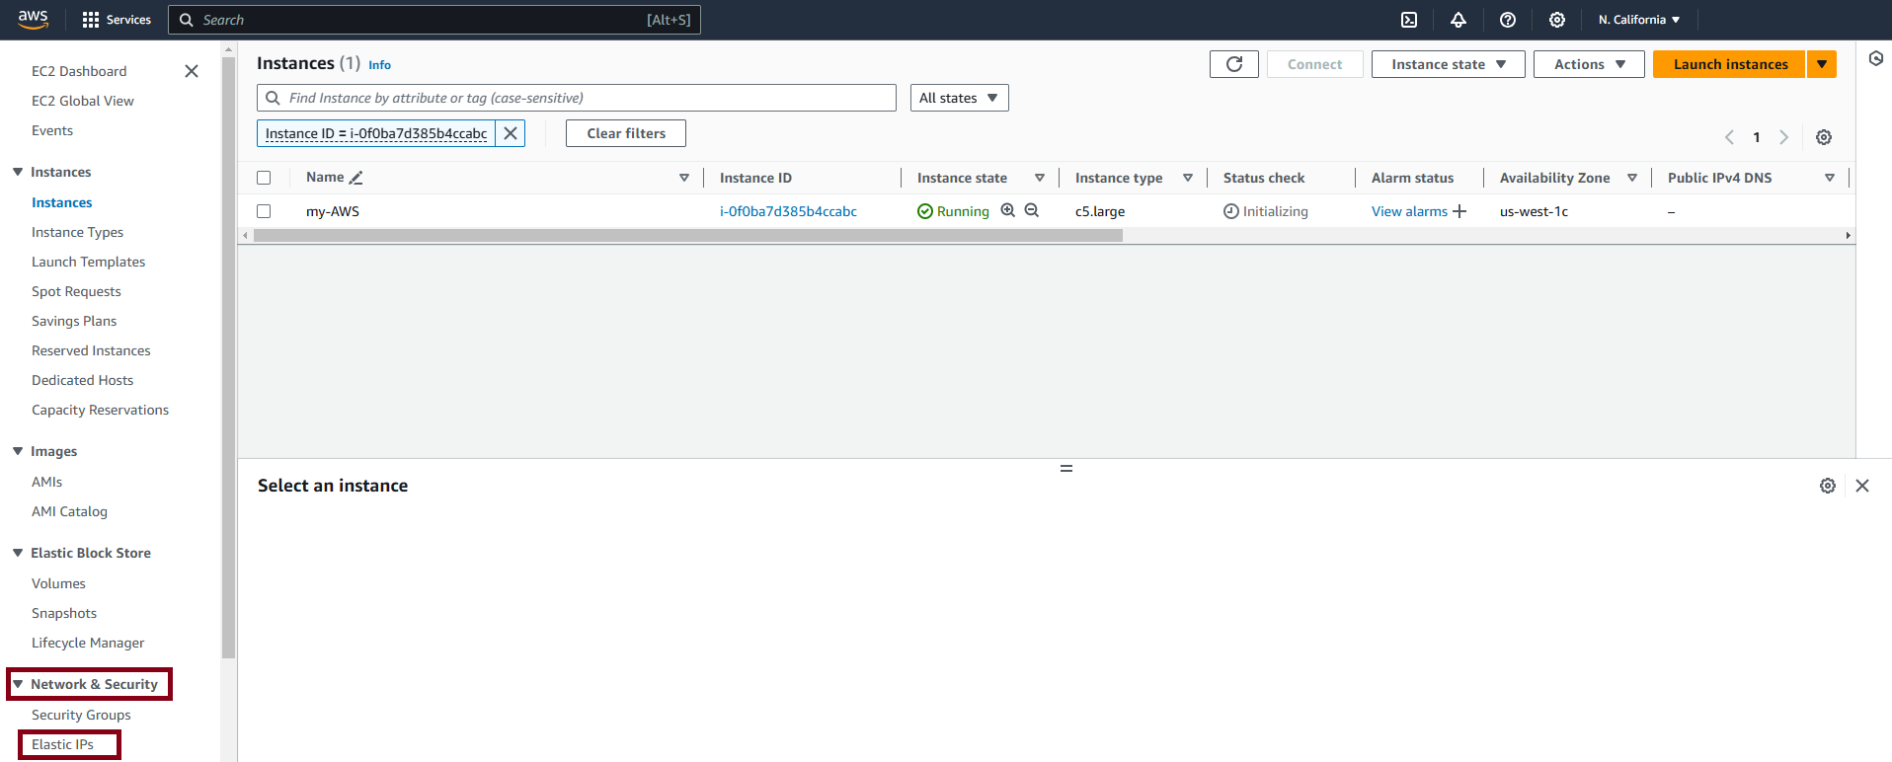Click the AWS top search field

434,20
